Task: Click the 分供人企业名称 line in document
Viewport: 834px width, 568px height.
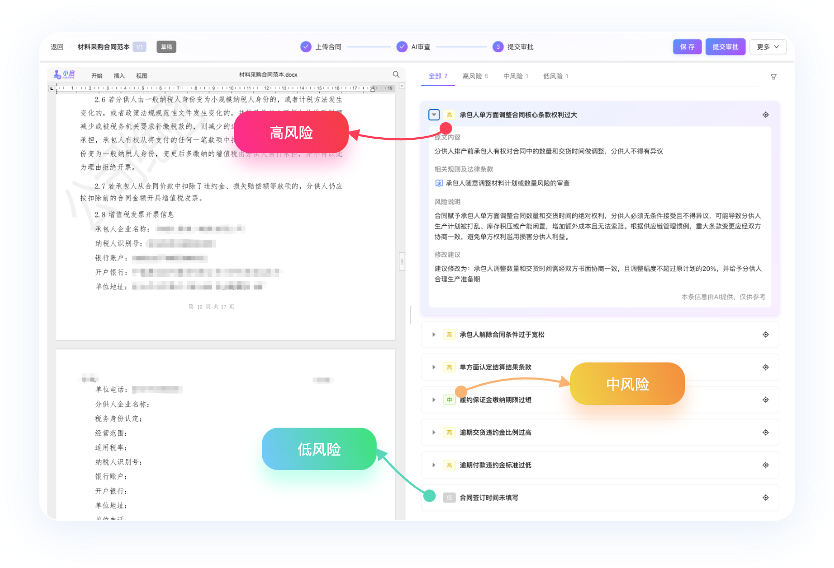Action: click(x=122, y=404)
